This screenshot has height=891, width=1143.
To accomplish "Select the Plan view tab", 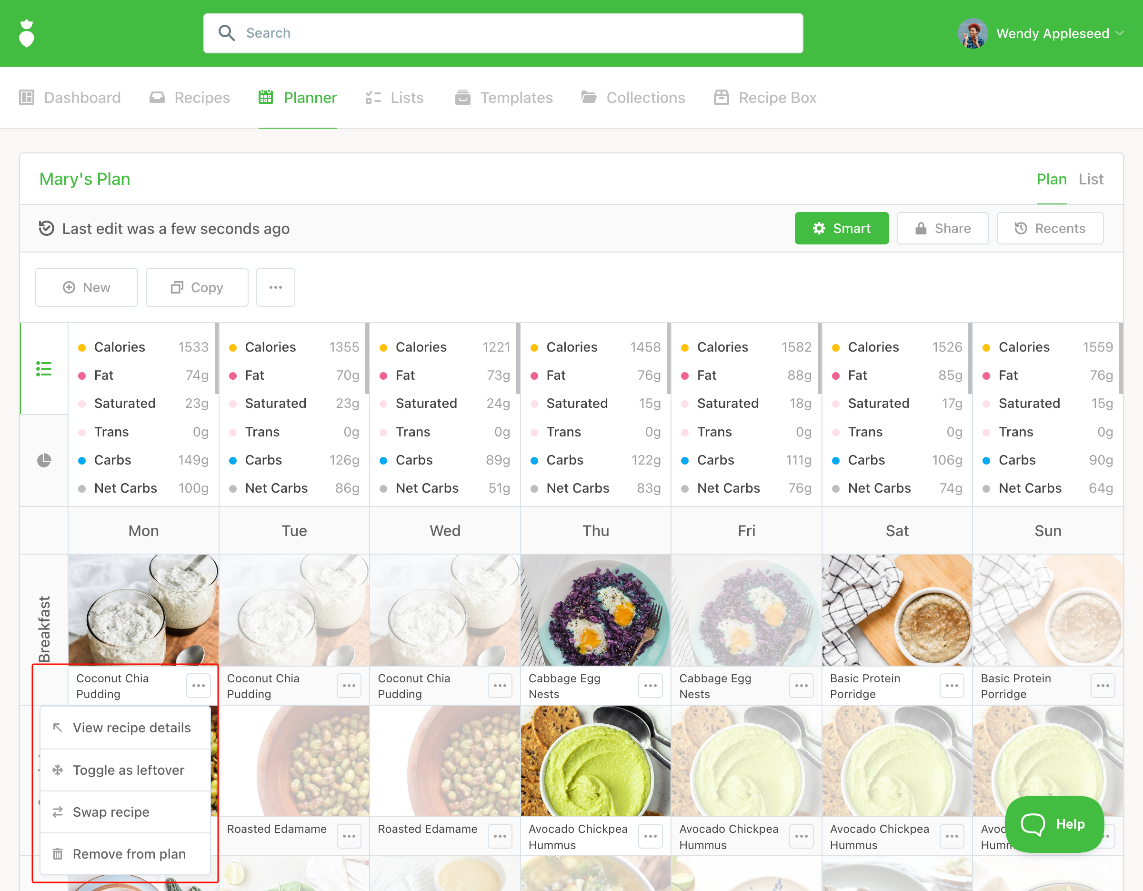I will click(x=1051, y=179).
